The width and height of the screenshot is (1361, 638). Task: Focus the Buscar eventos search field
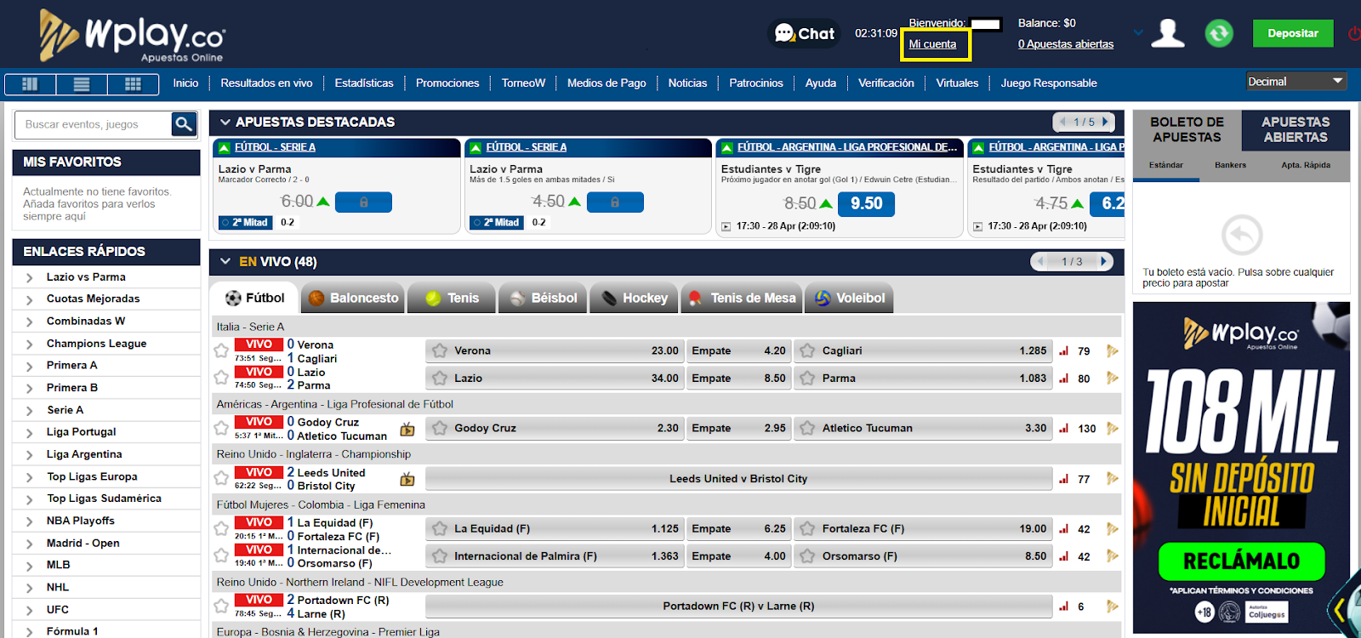click(x=93, y=124)
